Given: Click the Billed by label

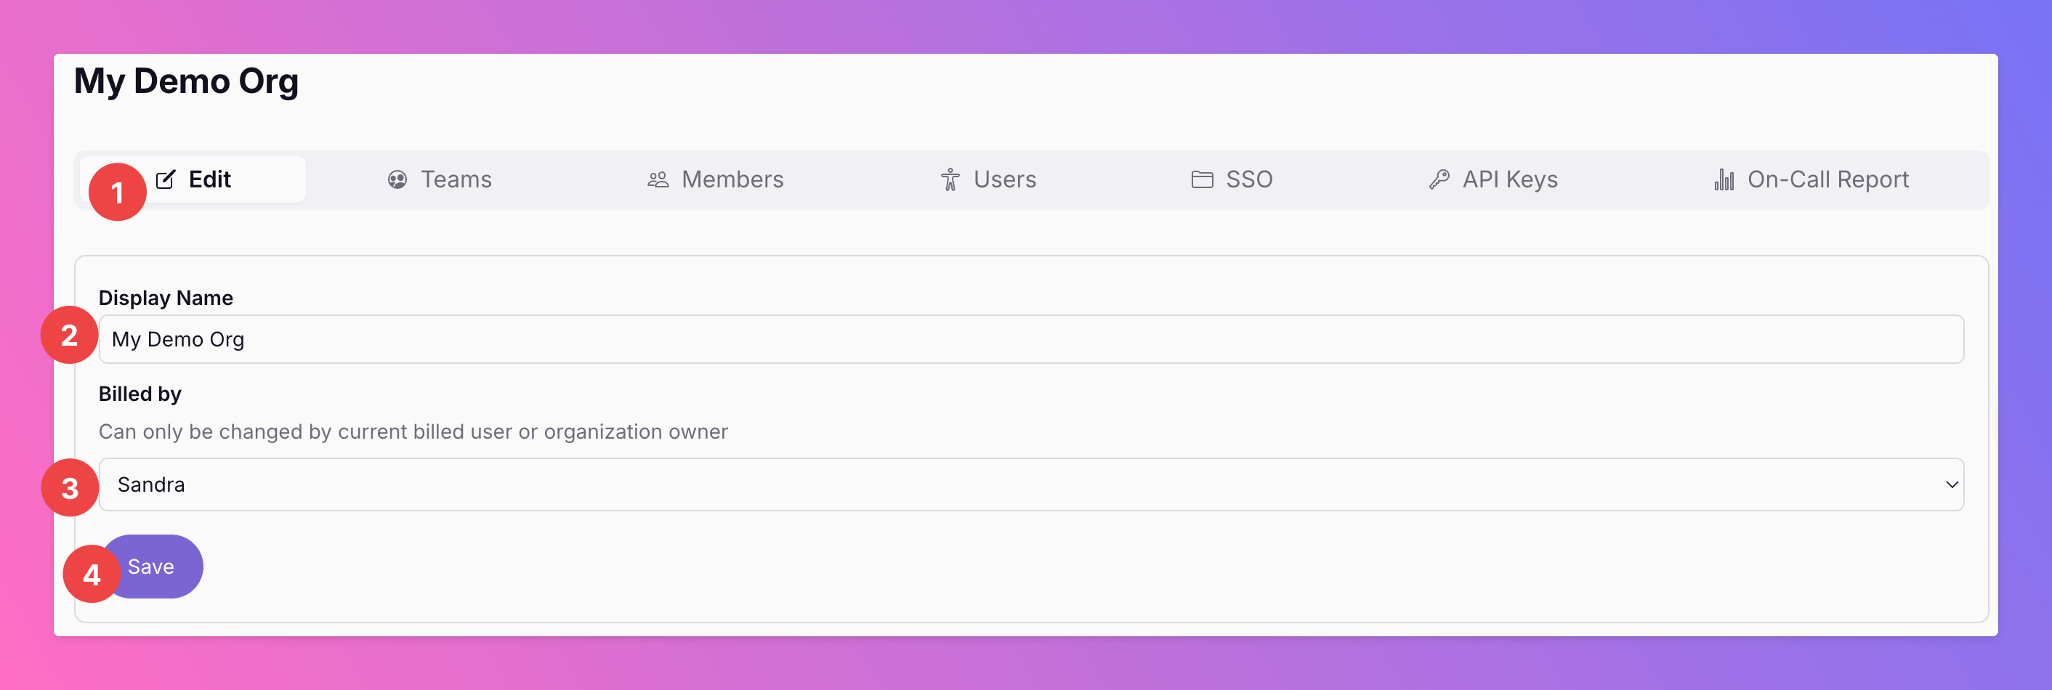Looking at the screenshot, I should (140, 394).
